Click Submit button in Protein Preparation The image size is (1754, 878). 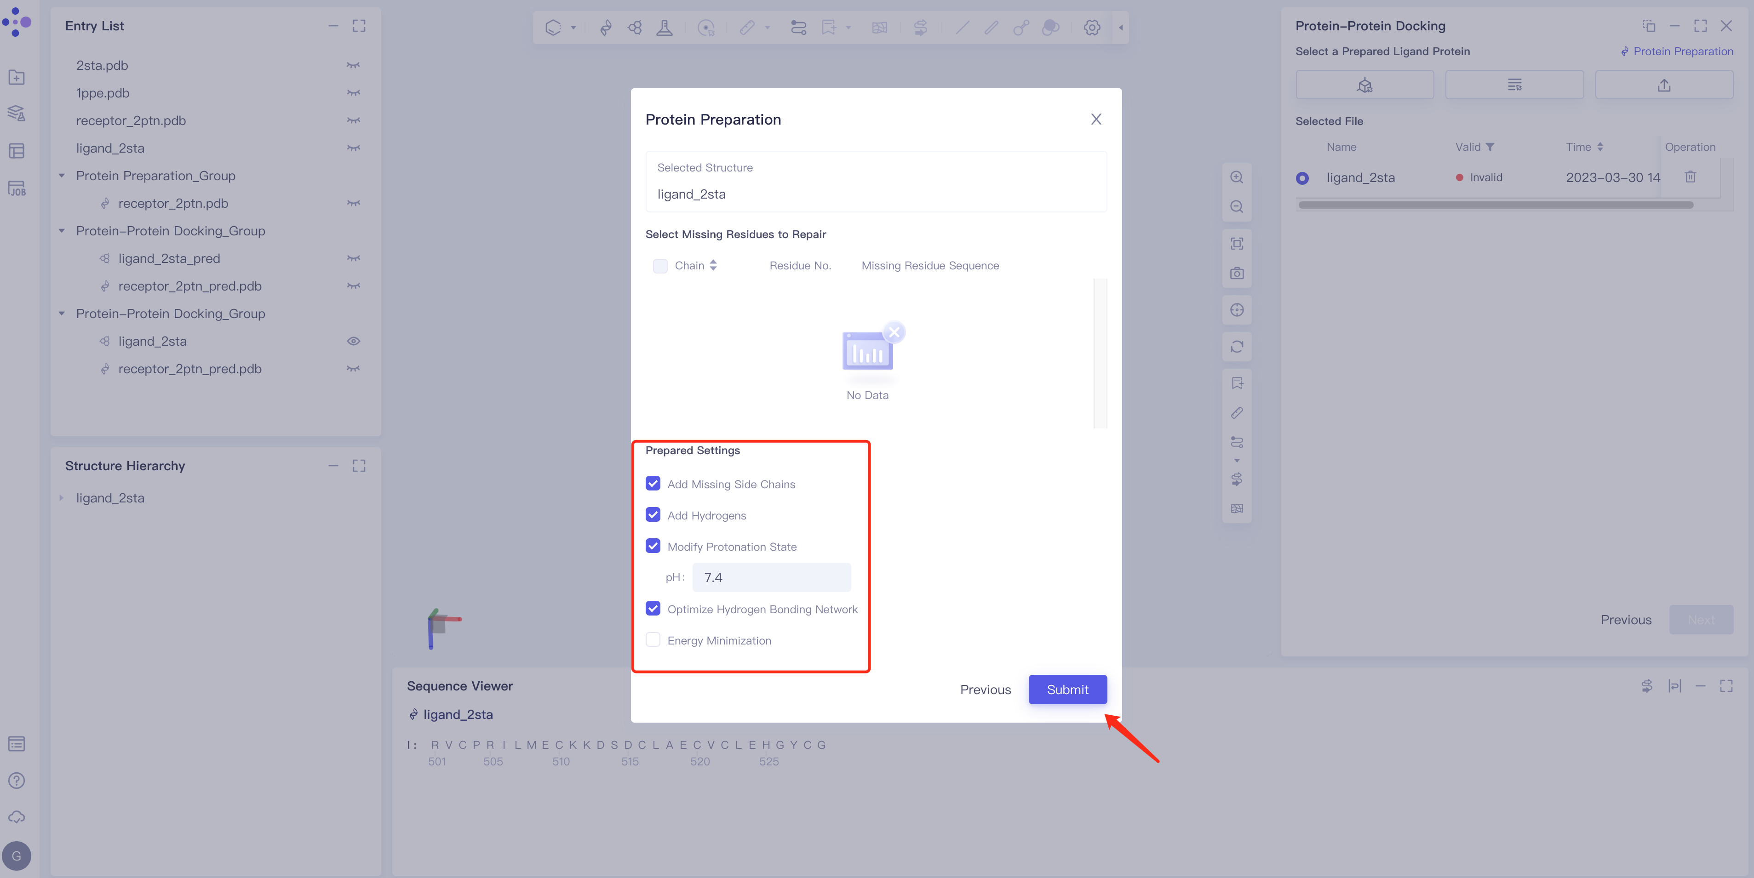[1067, 690]
